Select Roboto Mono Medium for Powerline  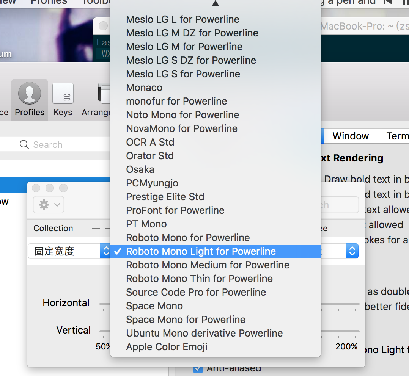coord(208,265)
